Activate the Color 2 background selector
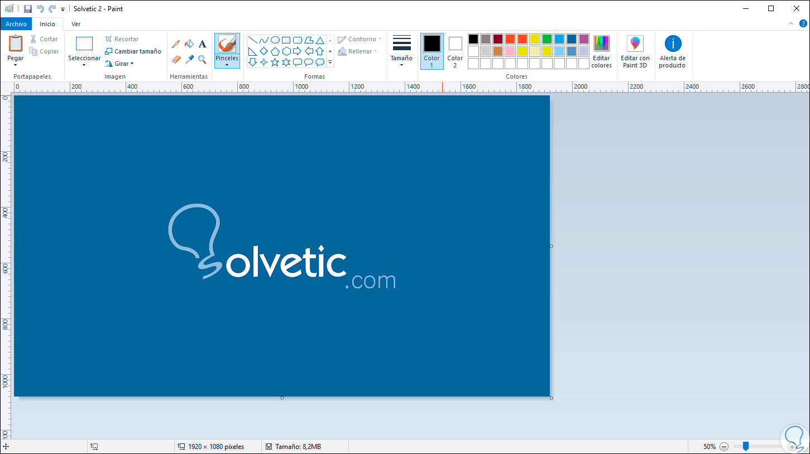 [455, 51]
